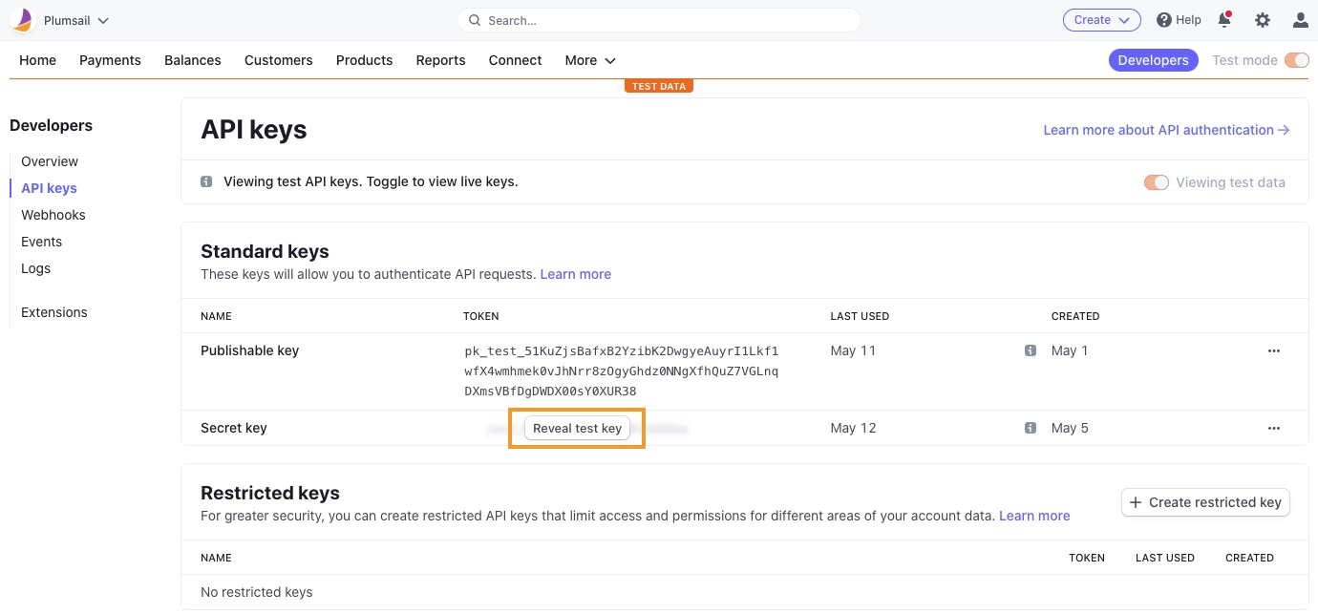Viewport: 1318px width, 614px height.
Task: Open Extensions in sidebar
Action: point(54,312)
